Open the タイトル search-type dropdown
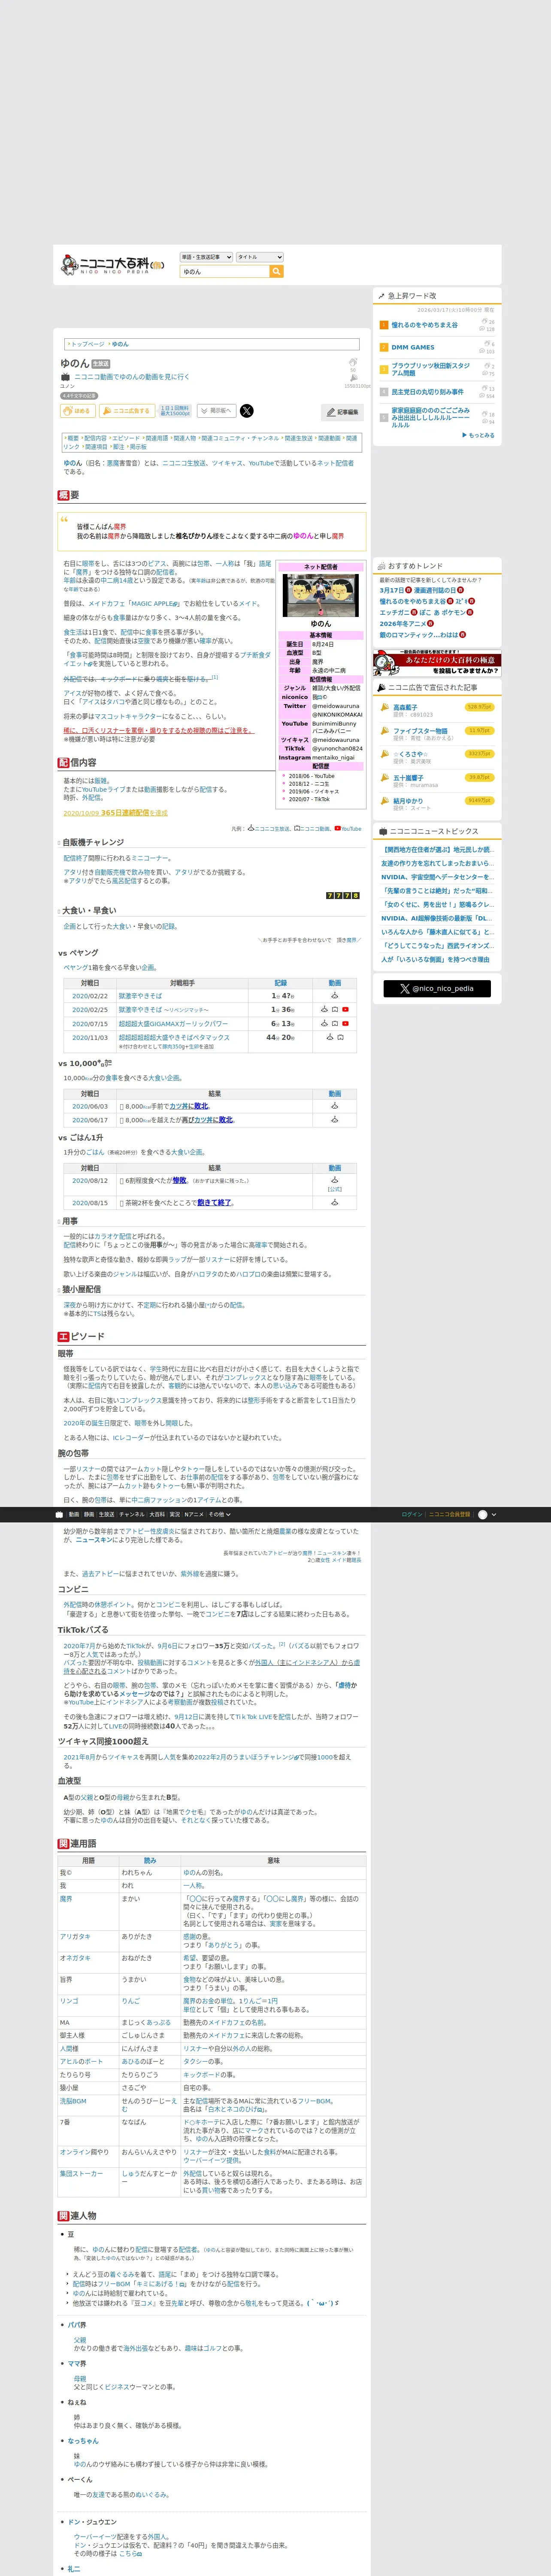 (x=259, y=257)
